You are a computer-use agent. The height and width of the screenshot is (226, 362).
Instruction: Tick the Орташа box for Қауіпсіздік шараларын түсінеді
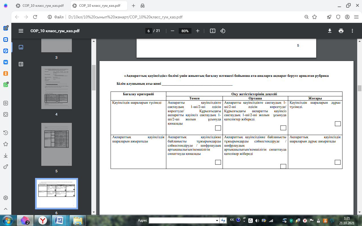point(283,128)
